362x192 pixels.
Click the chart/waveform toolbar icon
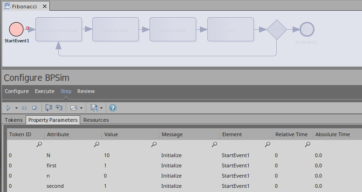pos(74,108)
